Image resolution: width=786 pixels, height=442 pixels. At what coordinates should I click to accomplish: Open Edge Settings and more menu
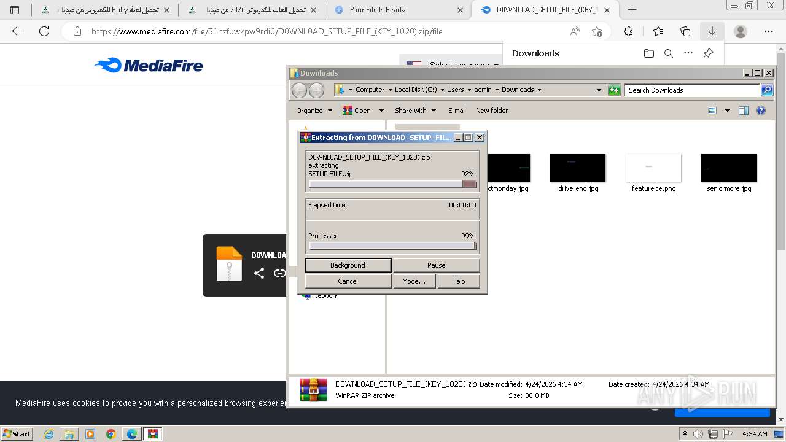769,31
